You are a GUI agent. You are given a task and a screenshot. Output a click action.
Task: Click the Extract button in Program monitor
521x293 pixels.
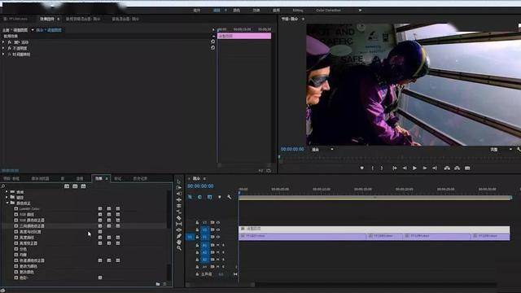(x=458, y=168)
